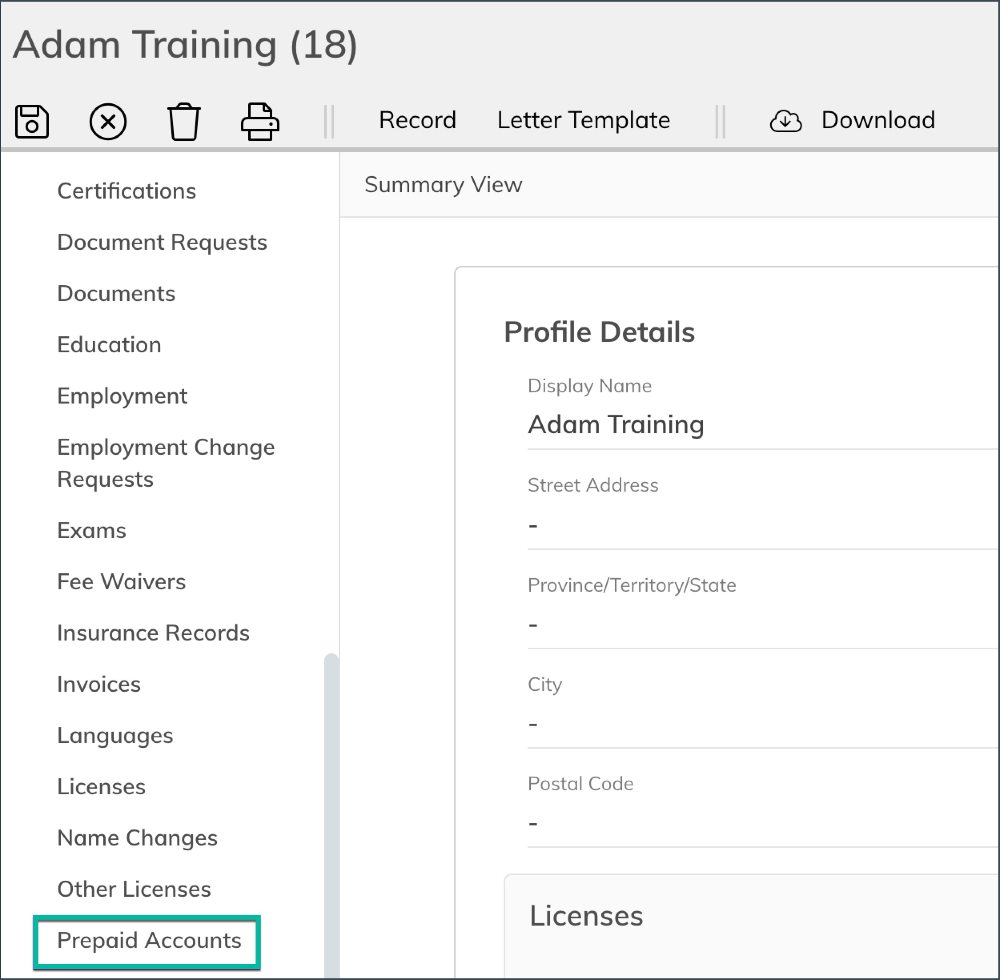Click the printer icon
The height and width of the screenshot is (980, 1000).
[x=261, y=122]
